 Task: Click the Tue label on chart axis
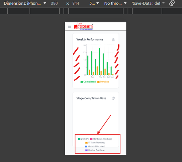92,77
